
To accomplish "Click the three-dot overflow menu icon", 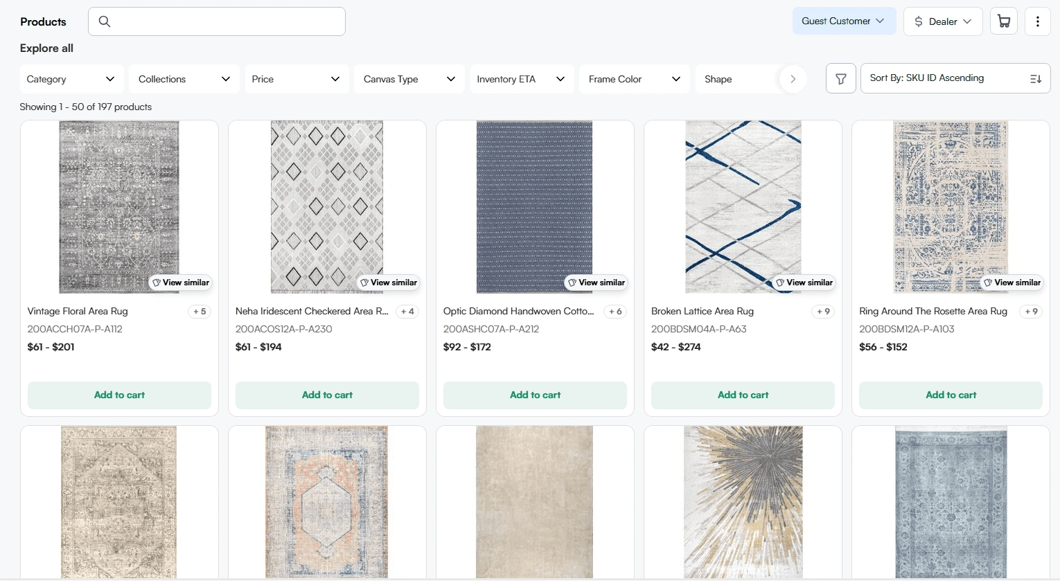I will (1037, 21).
